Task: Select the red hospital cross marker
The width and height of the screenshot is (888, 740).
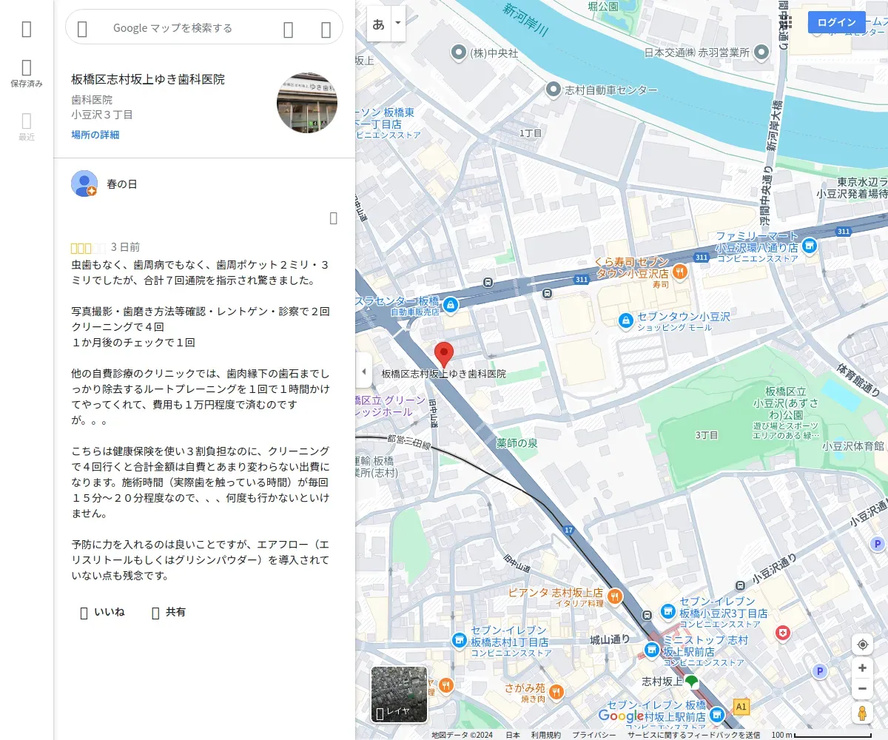Action: [x=782, y=633]
